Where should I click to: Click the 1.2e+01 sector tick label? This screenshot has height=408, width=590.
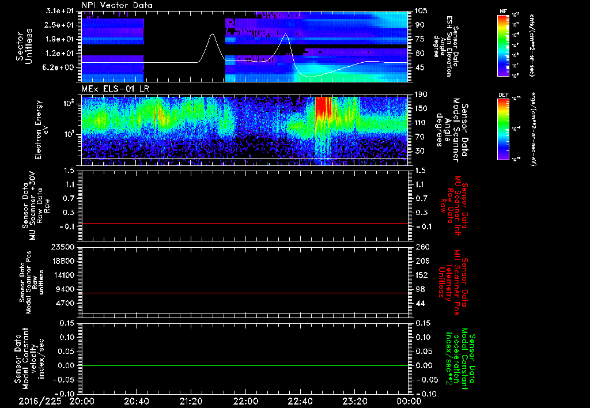[60, 54]
